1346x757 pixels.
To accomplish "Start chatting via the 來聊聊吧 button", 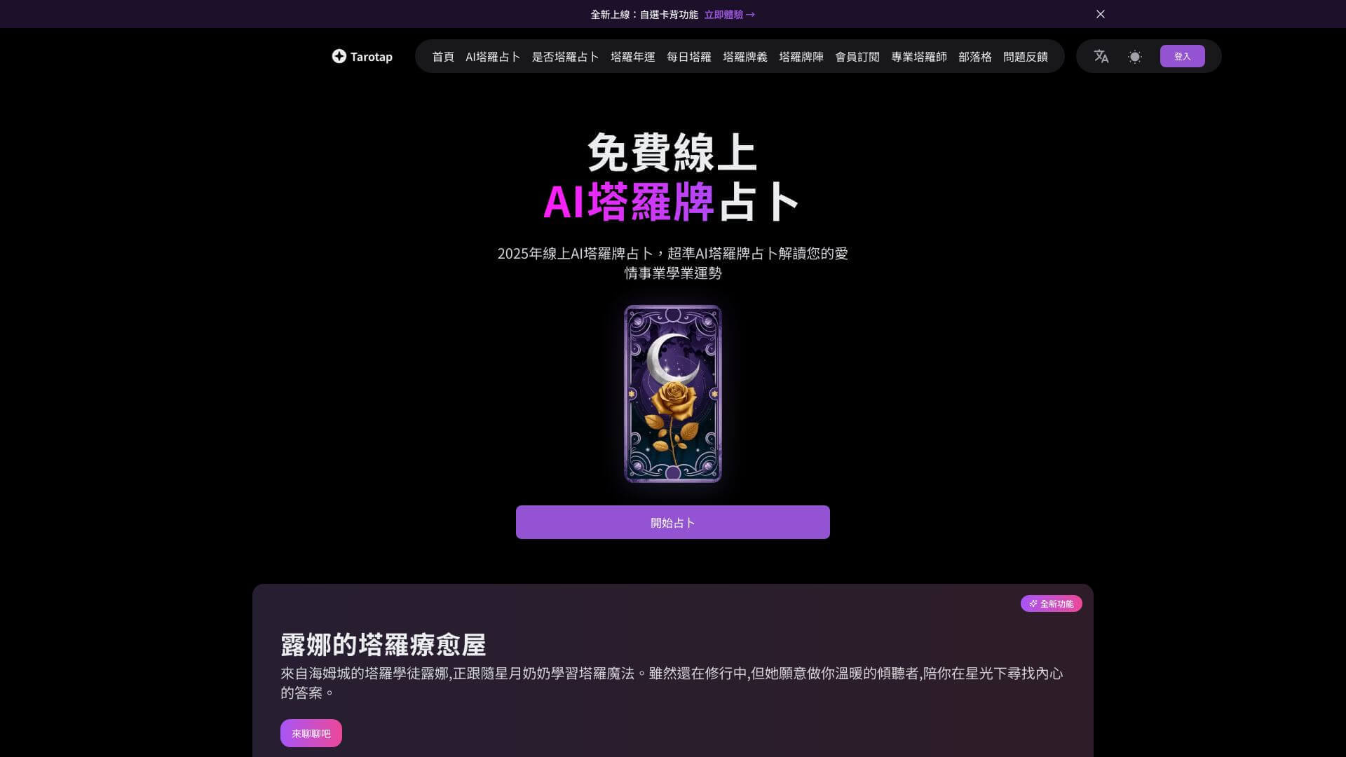I will point(311,732).
